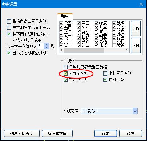147x141 pixels.
Task: Uncheck 显示持仓线和委托线 option
Action: coord(9,53)
